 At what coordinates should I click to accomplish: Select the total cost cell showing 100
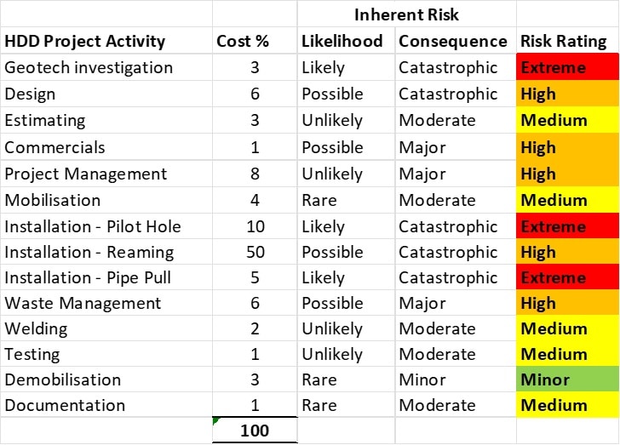[x=255, y=431]
